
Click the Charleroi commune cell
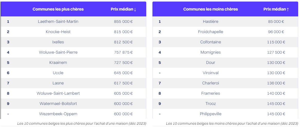pyautogui.click(x=210, y=83)
